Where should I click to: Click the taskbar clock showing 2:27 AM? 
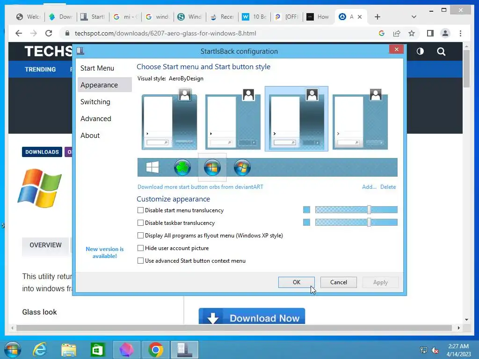coord(458,350)
